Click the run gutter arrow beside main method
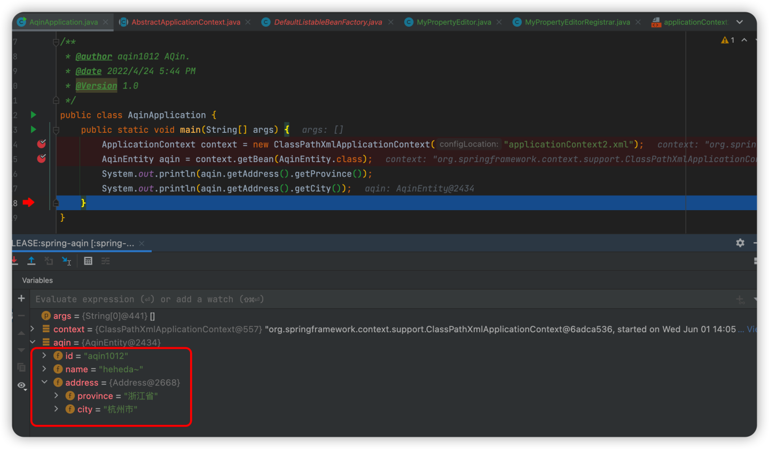769x449 pixels. click(x=33, y=129)
